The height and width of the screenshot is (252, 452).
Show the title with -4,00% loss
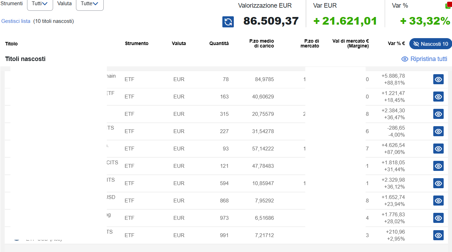click(438, 131)
